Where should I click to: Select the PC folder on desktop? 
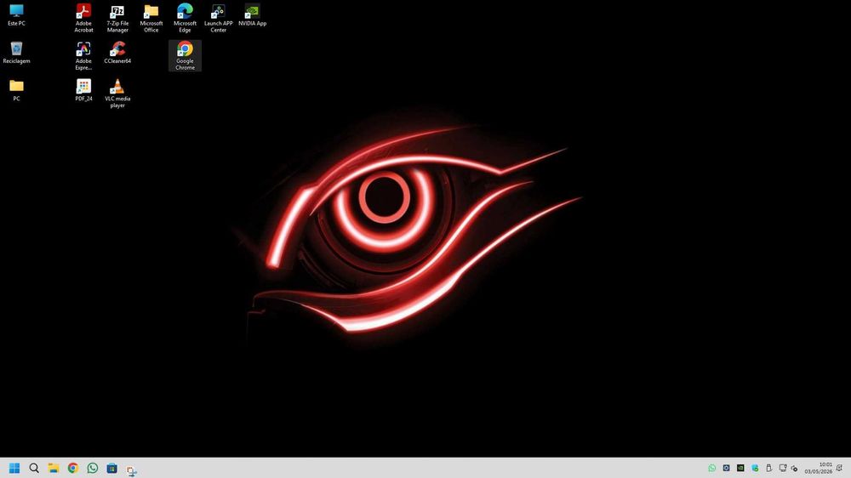(x=16, y=90)
